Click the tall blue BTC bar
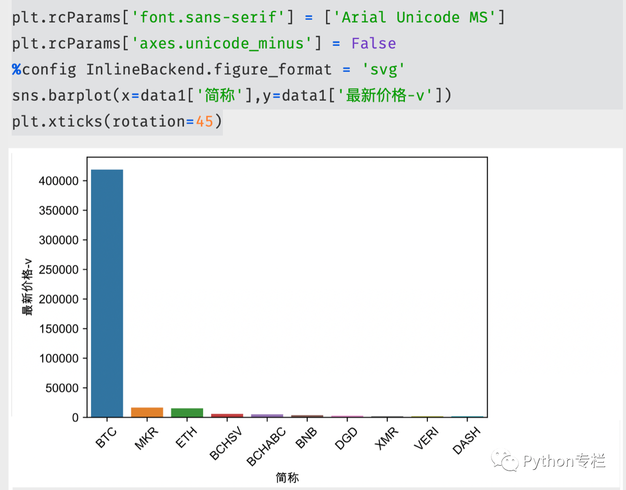The width and height of the screenshot is (626, 490). pos(107,294)
